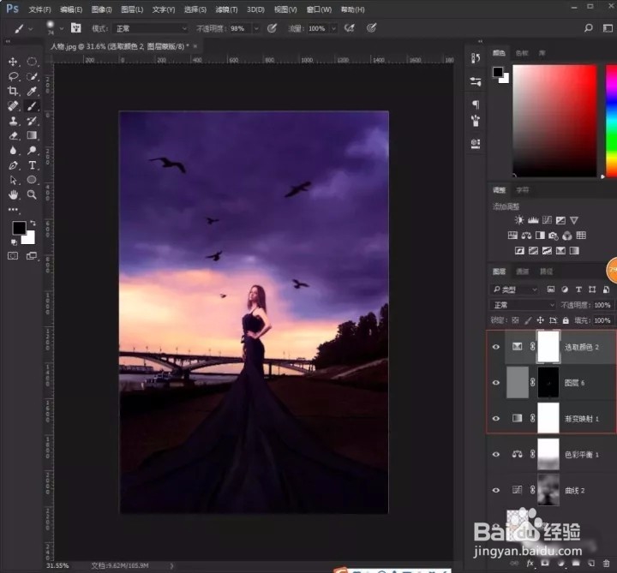Select the Quick Selection tool
Image resolution: width=617 pixels, height=573 pixels.
[x=32, y=76]
